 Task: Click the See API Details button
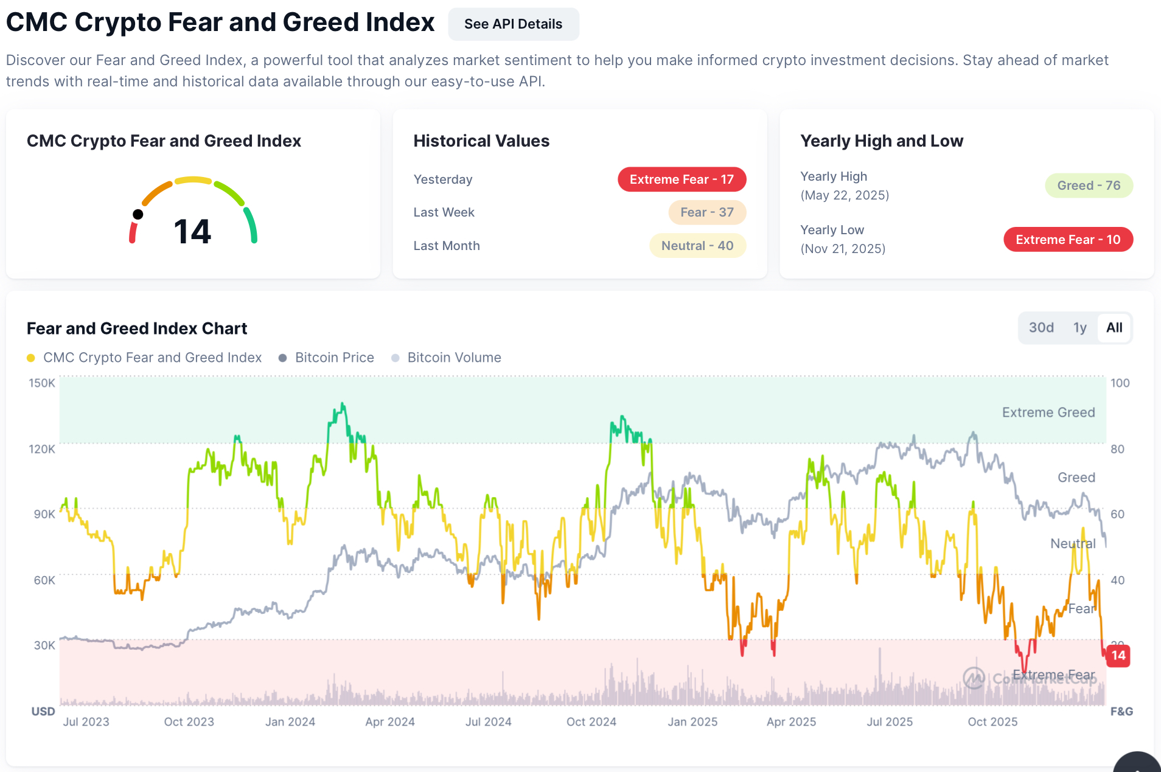513,24
